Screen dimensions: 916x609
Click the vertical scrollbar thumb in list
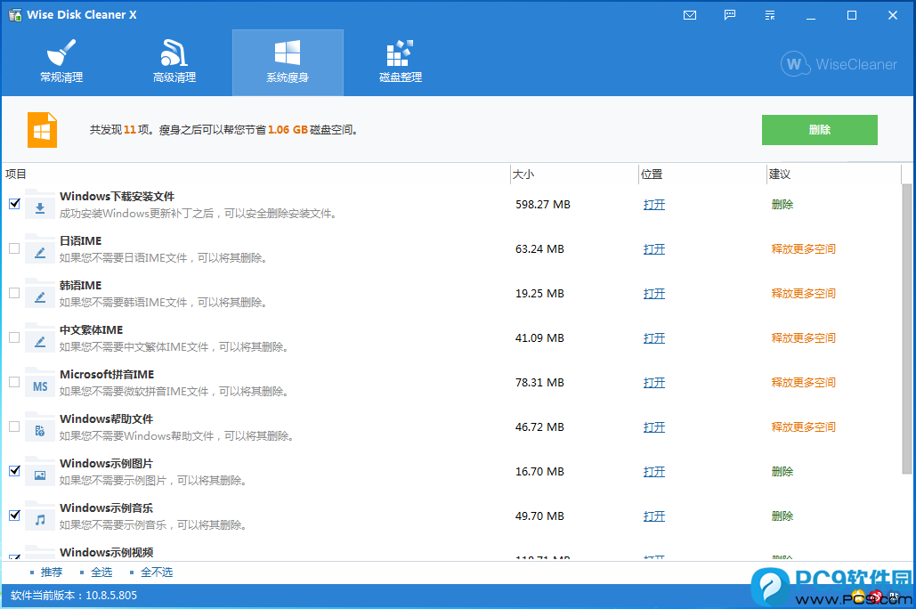pyautogui.click(x=906, y=329)
